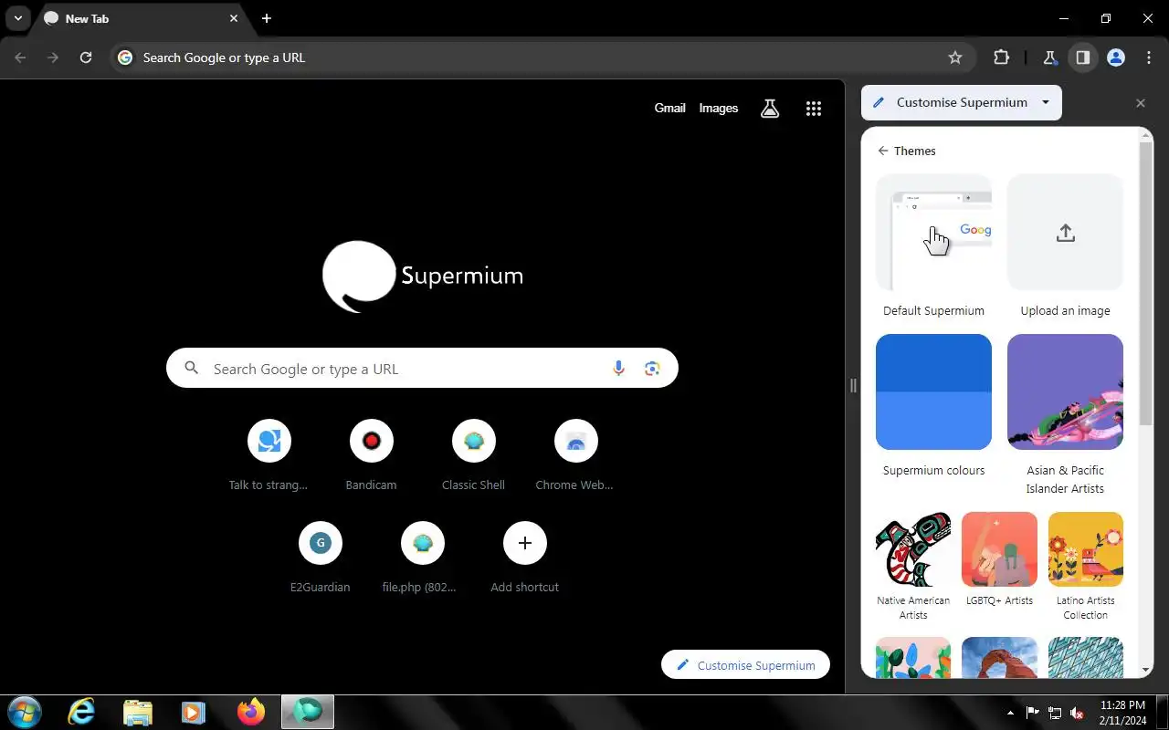Click the Customise Supermium page button
This screenshot has width=1169, height=730.
click(x=745, y=665)
